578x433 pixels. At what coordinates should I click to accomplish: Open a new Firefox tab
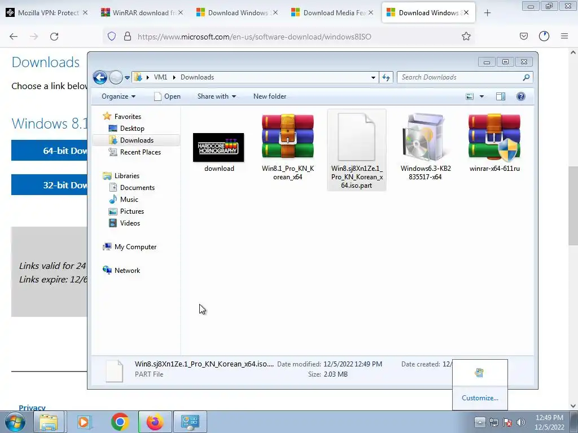(487, 13)
